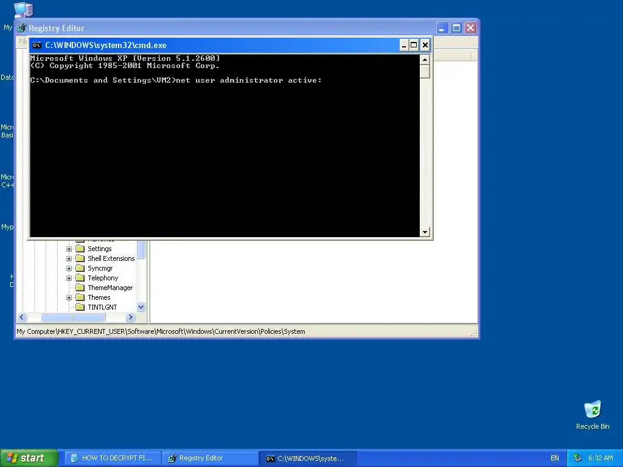This screenshot has width=623, height=467.
Task: Minimize the Registry Editor window
Action: coord(442,28)
